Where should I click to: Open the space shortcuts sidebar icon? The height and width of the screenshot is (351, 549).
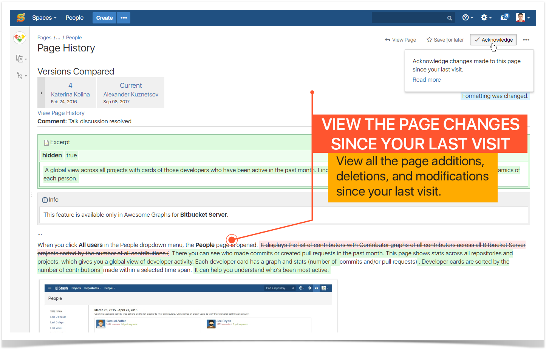pyautogui.click(x=20, y=59)
